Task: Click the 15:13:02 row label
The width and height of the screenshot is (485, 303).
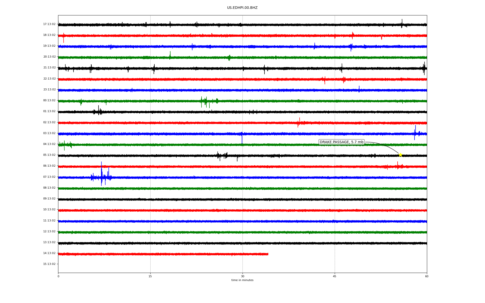Action: click(x=49, y=264)
